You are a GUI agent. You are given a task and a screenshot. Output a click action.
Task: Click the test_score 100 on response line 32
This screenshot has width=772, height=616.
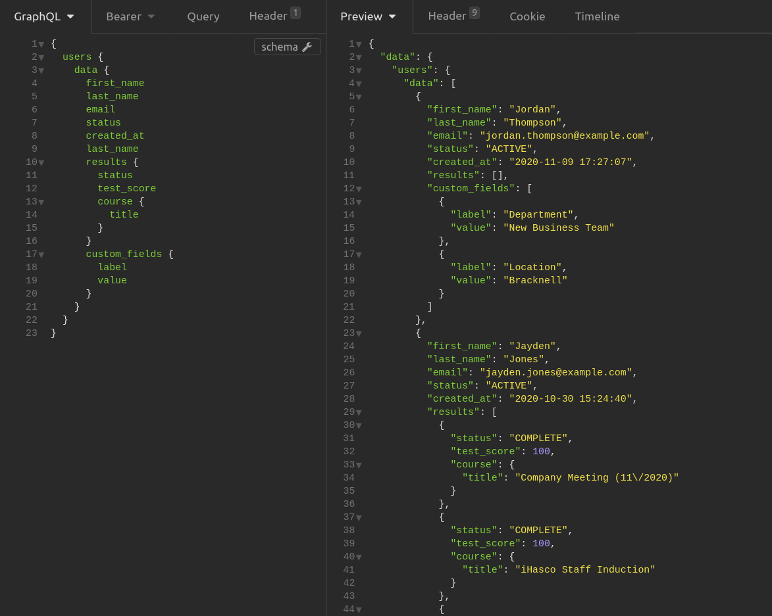pos(541,451)
